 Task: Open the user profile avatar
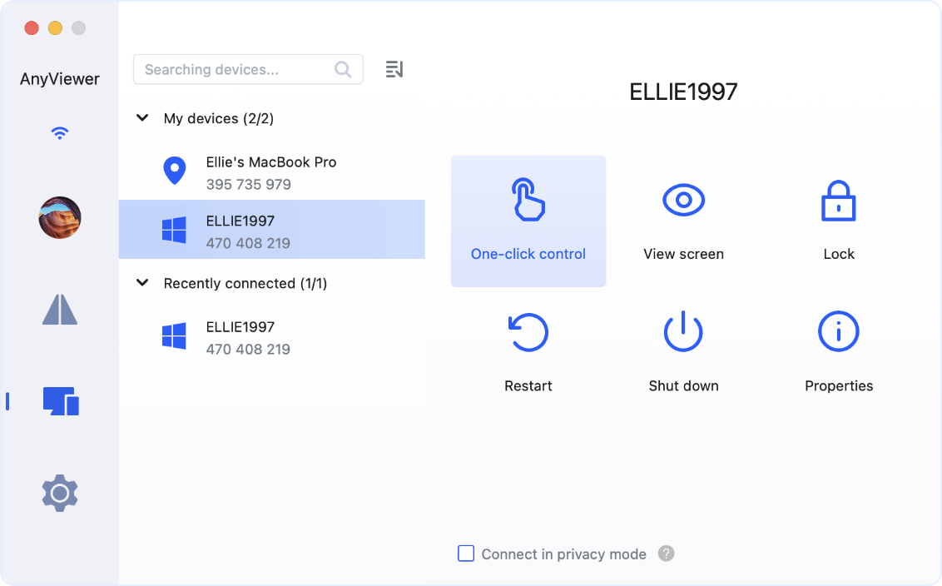point(60,218)
